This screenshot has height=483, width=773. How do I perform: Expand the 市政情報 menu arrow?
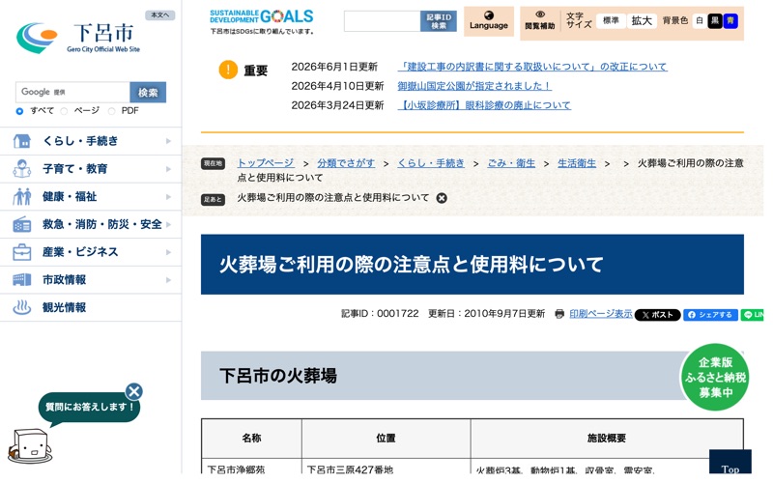click(168, 280)
